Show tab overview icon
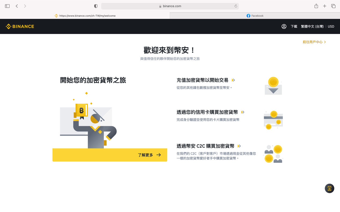Viewport: 340px width, 212px height. click(333, 6)
